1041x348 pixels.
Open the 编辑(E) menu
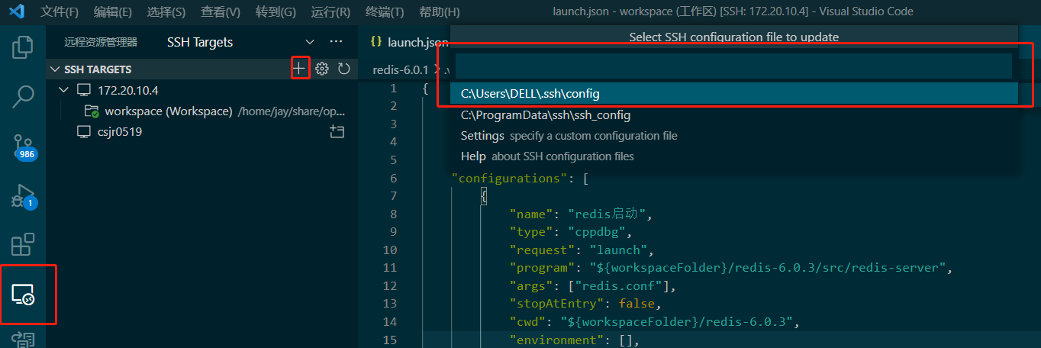point(113,11)
